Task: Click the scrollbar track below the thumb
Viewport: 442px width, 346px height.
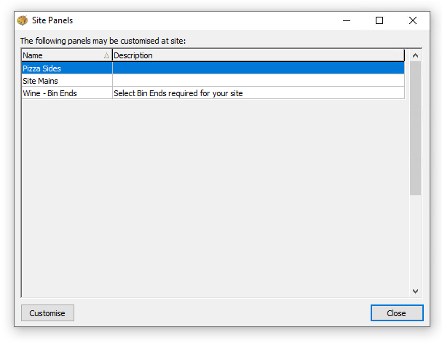Action: pos(416,240)
